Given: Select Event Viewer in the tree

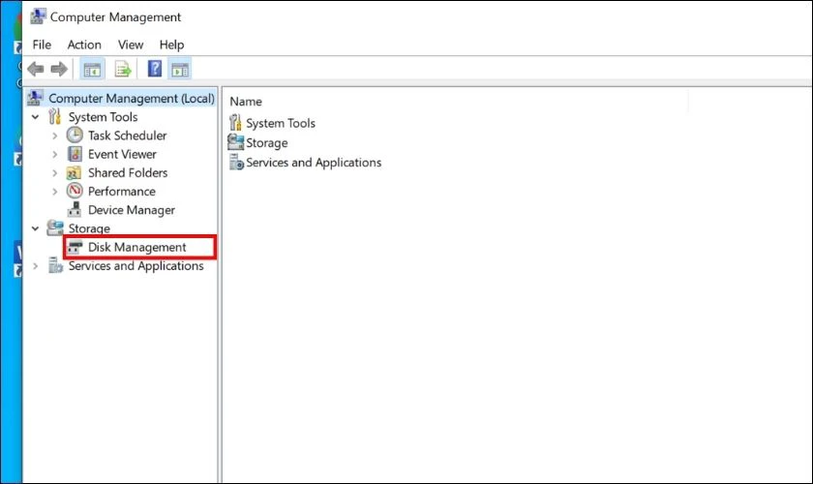Looking at the screenshot, I should click(122, 154).
